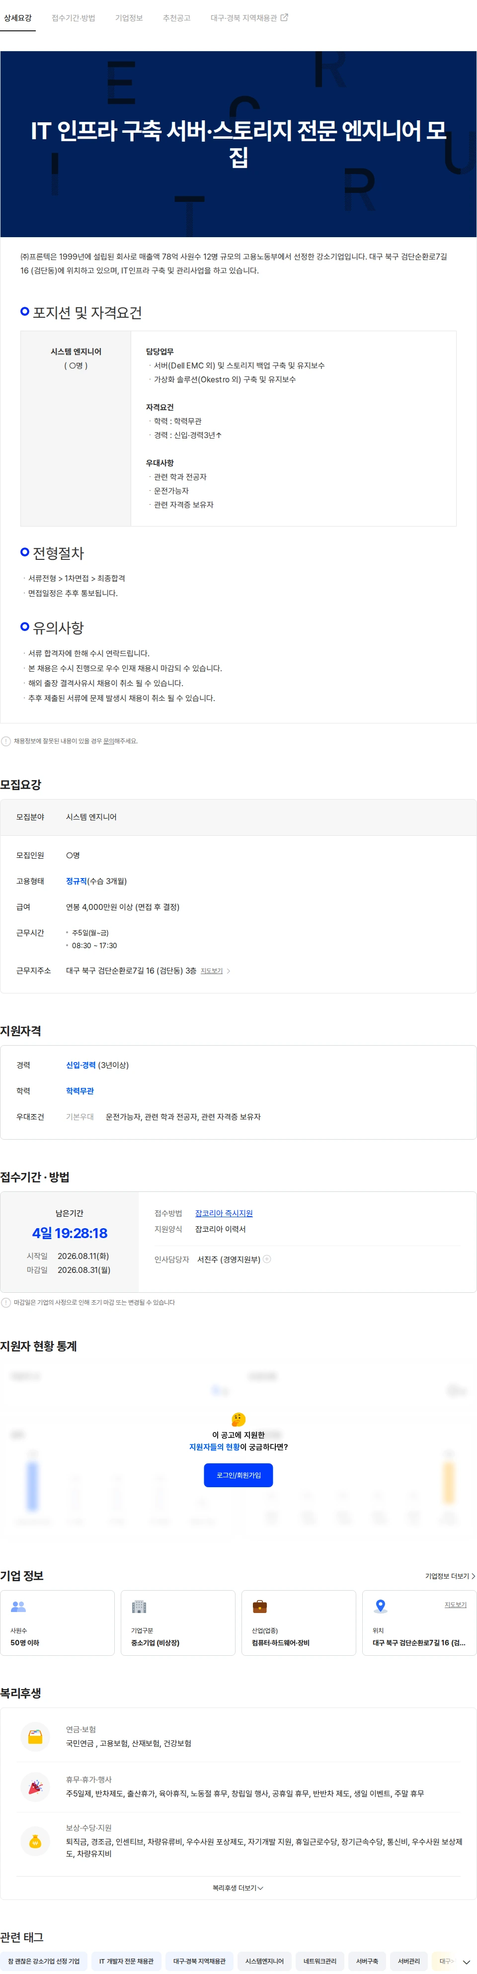Open the 상세요강 tab
The width and height of the screenshot is (477, 1974).
coord(17,17)
